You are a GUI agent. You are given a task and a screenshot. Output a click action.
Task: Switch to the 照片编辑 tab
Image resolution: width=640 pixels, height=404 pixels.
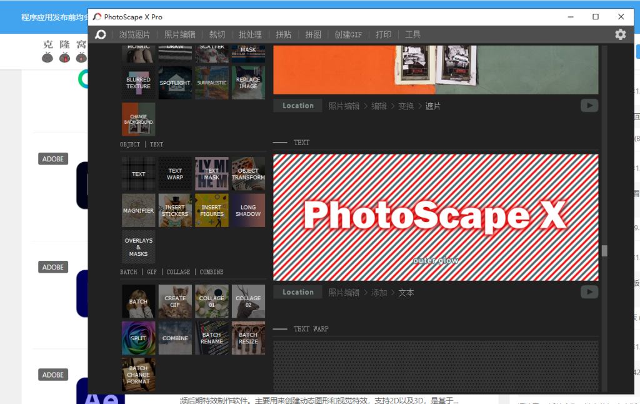click(x=180, y=35)
